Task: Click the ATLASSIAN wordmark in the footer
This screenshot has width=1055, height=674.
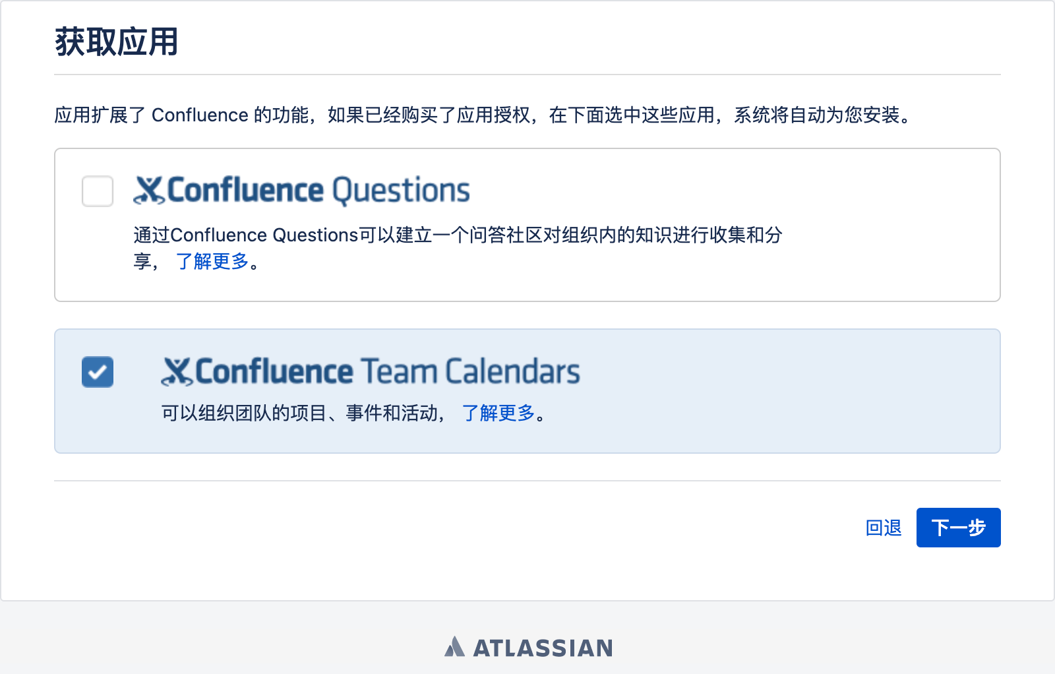Action: [x=543, y=648]
